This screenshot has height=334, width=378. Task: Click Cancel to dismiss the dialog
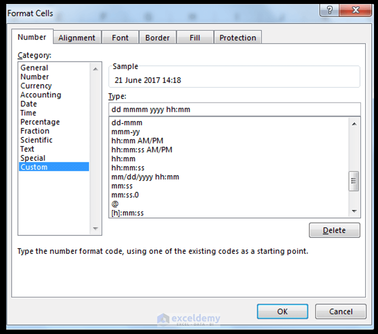(341, 311)
